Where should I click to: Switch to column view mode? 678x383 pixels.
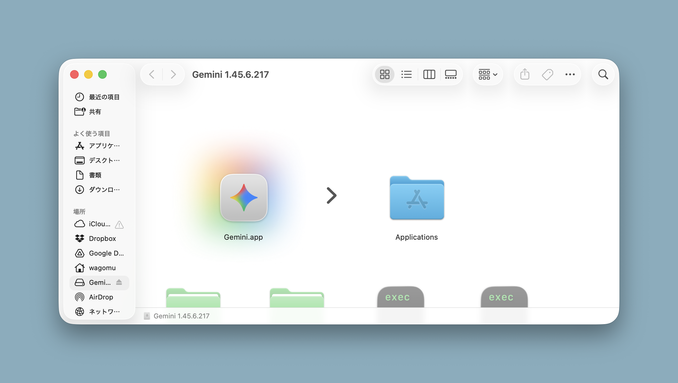[429, 74]
